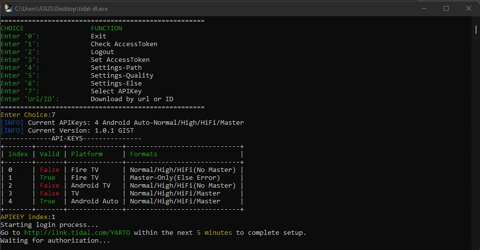Close the tidal-dl console window
Image resolution: width=480 pixels, height=250 pixels.
pos(468,8)
